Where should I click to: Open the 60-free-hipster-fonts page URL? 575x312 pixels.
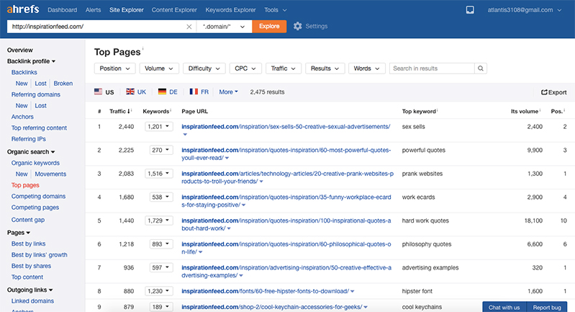click(265, 291)
